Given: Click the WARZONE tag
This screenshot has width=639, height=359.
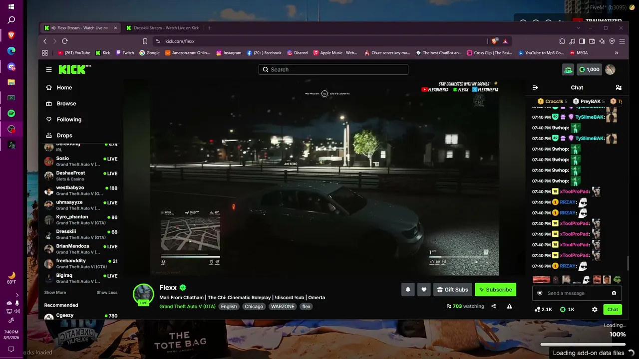Looking at the screenshot, I should coord(283,306).
